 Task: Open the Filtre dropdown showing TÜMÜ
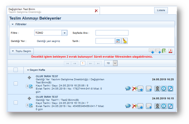click(x=65, y=33)
